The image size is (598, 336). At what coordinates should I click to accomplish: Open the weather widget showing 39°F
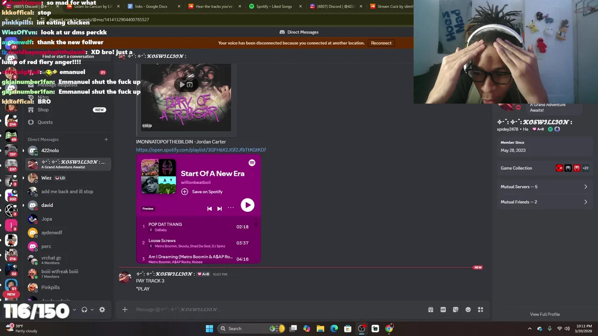(21, 329)
